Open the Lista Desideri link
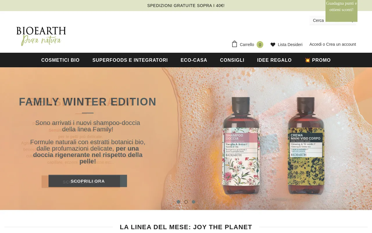The image size is (372, 233). (x=290, y=45)
